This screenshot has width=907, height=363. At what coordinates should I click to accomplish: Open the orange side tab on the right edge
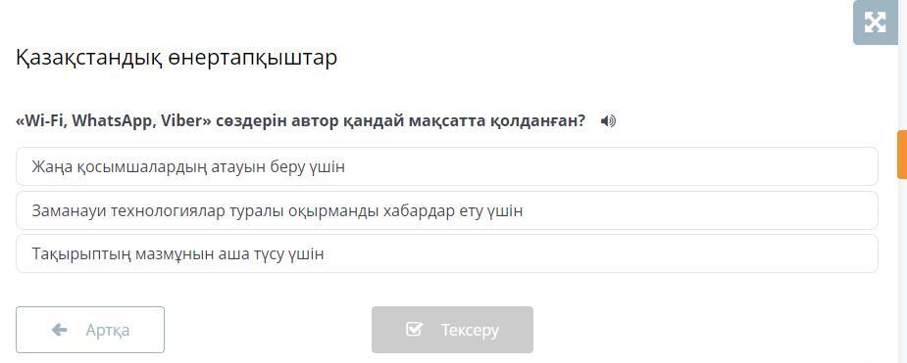click(x=902, y=154)
